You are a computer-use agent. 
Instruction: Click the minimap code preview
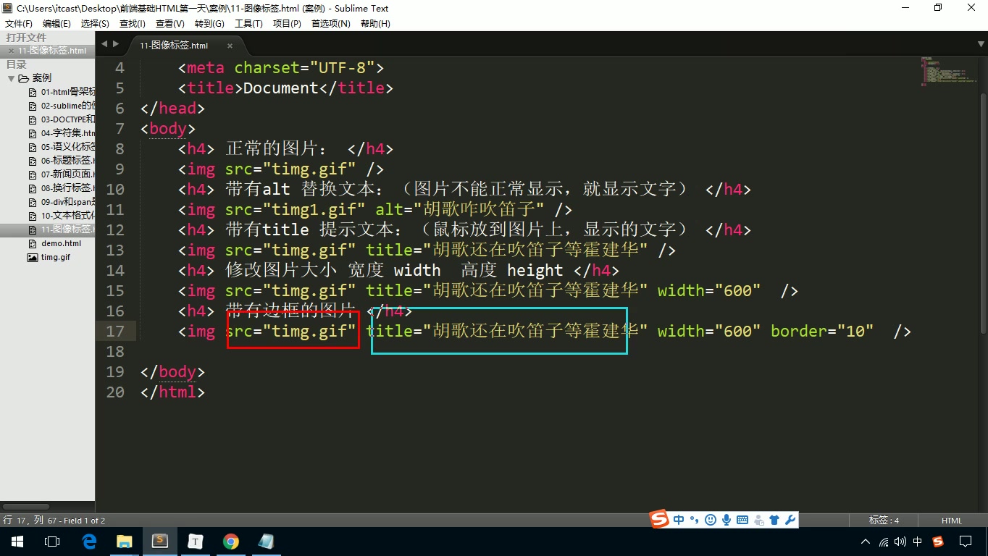pyautogui.click(x=950, y=72)
